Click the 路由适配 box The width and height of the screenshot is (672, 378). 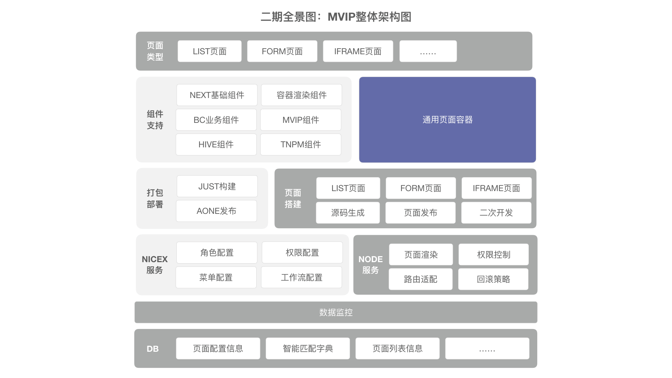tap(420, 279)
